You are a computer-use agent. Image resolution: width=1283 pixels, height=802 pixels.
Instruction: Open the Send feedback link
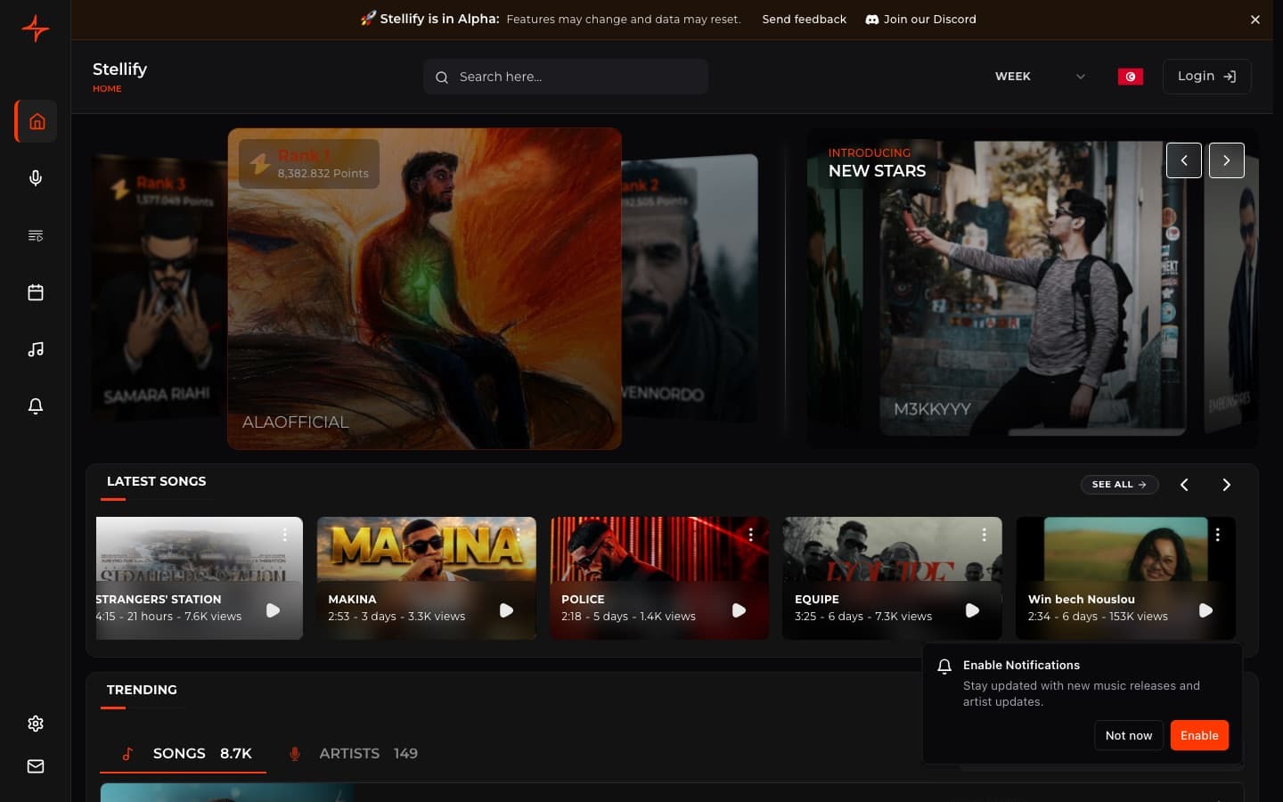coord(805,19)
